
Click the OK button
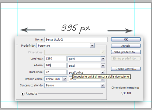126,39
